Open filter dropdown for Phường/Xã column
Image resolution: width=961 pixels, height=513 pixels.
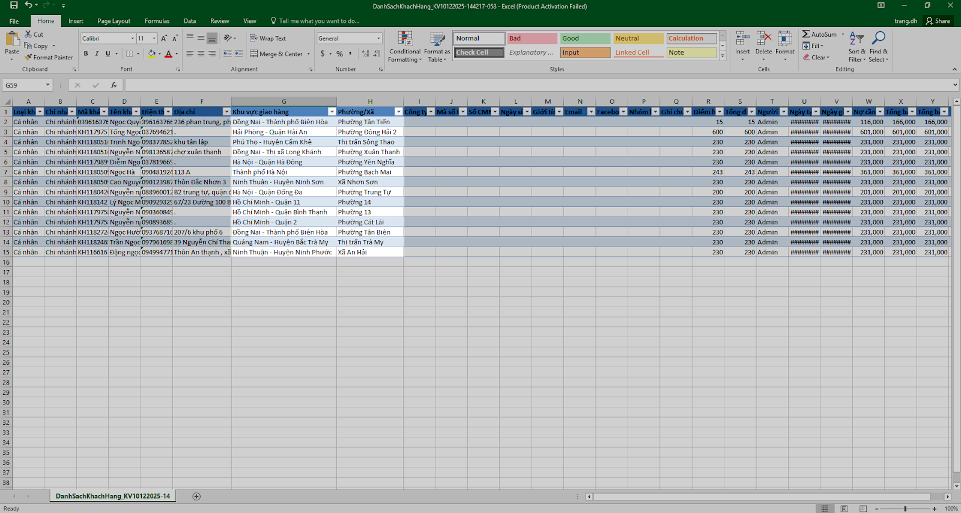coord(398,112)
